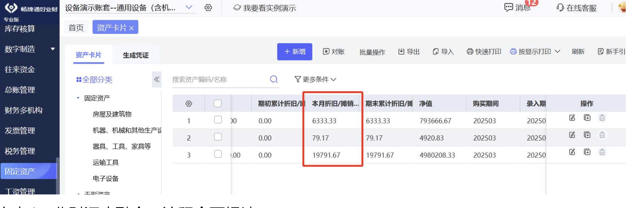Focus the asset code/name search field
The width and height of the screenshot is (629, 208).
coord(220,79)
